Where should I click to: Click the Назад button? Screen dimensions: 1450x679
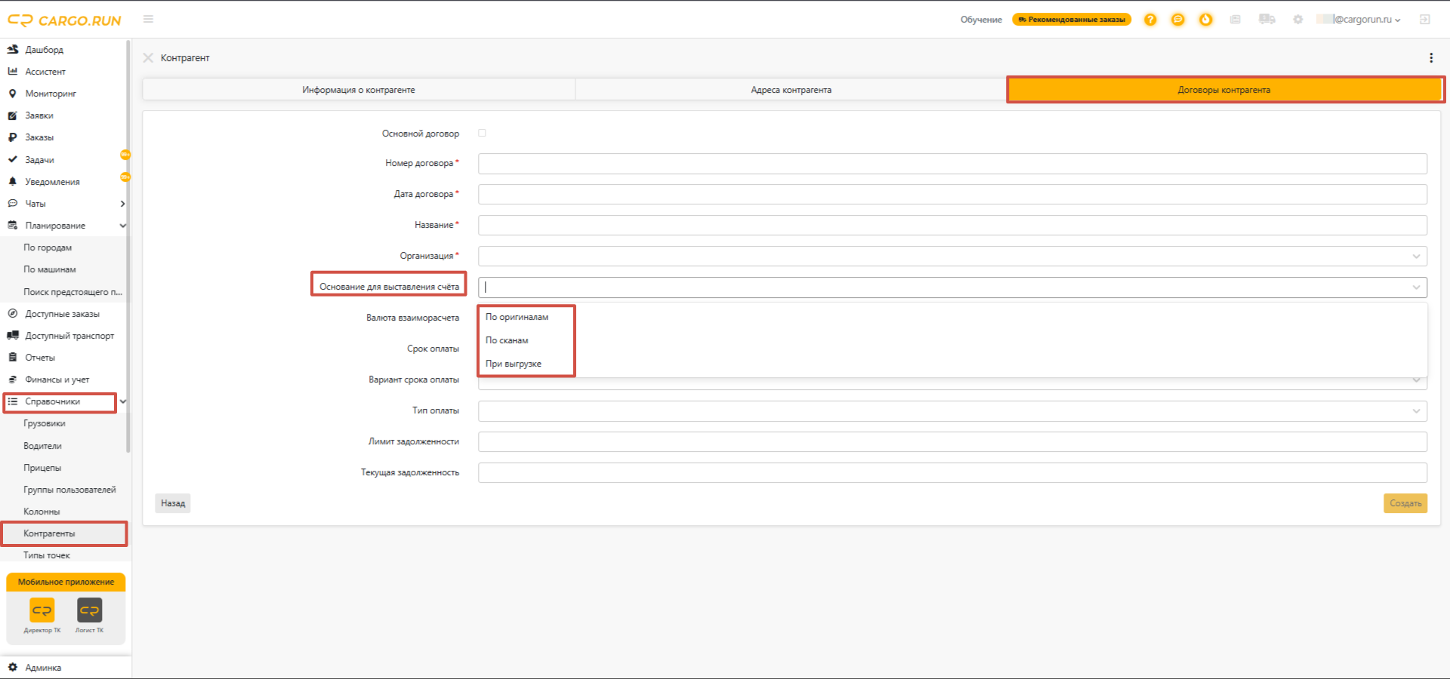[x=173, y=503]
